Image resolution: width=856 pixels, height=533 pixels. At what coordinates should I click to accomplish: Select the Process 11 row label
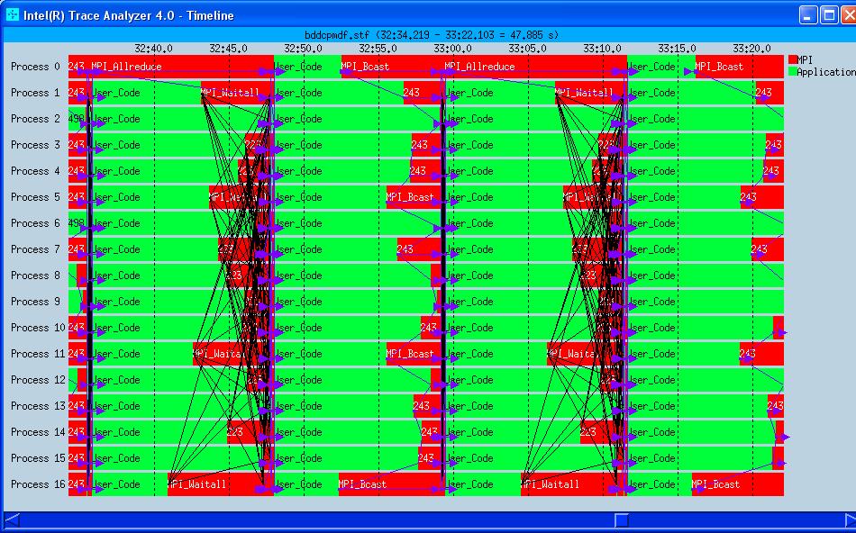pos(38,354)
